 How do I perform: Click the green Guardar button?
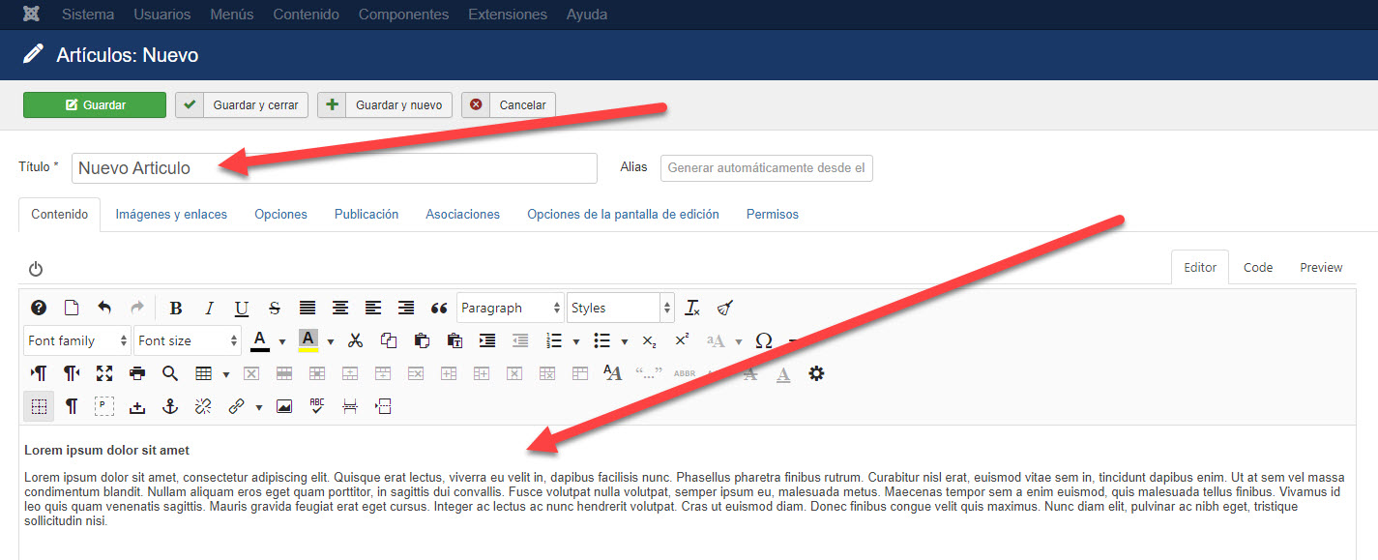[95, 104]
